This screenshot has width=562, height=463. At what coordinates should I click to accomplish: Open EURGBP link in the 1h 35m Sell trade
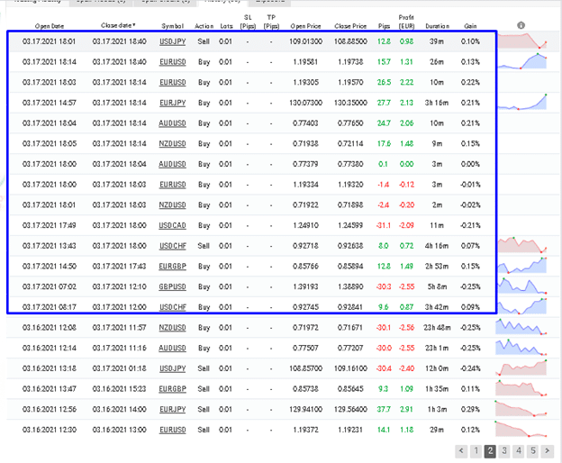tap(172, 389)
